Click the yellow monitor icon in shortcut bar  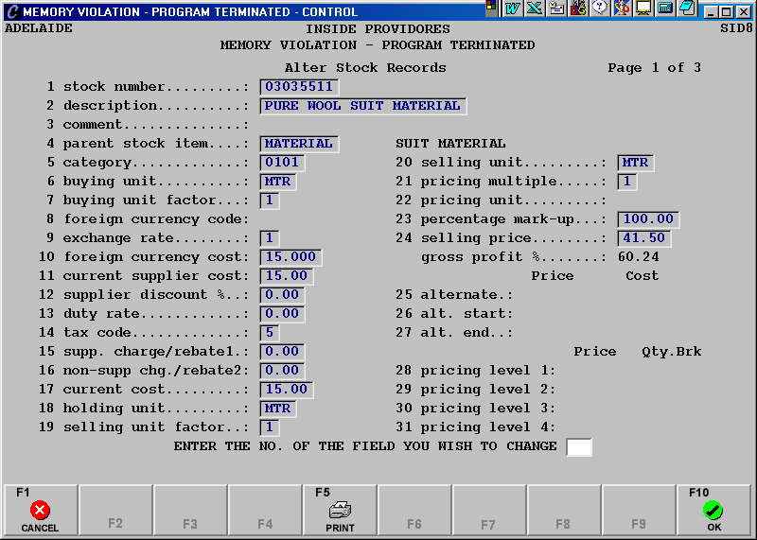click(643, 9)
